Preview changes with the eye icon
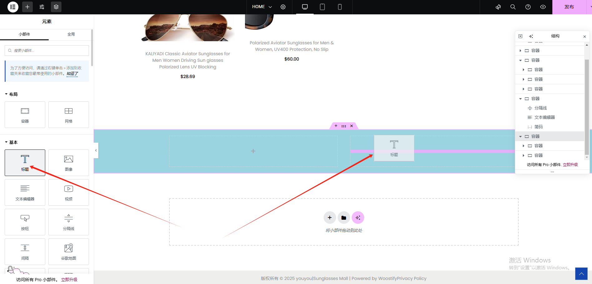 [x=543, y=7]
